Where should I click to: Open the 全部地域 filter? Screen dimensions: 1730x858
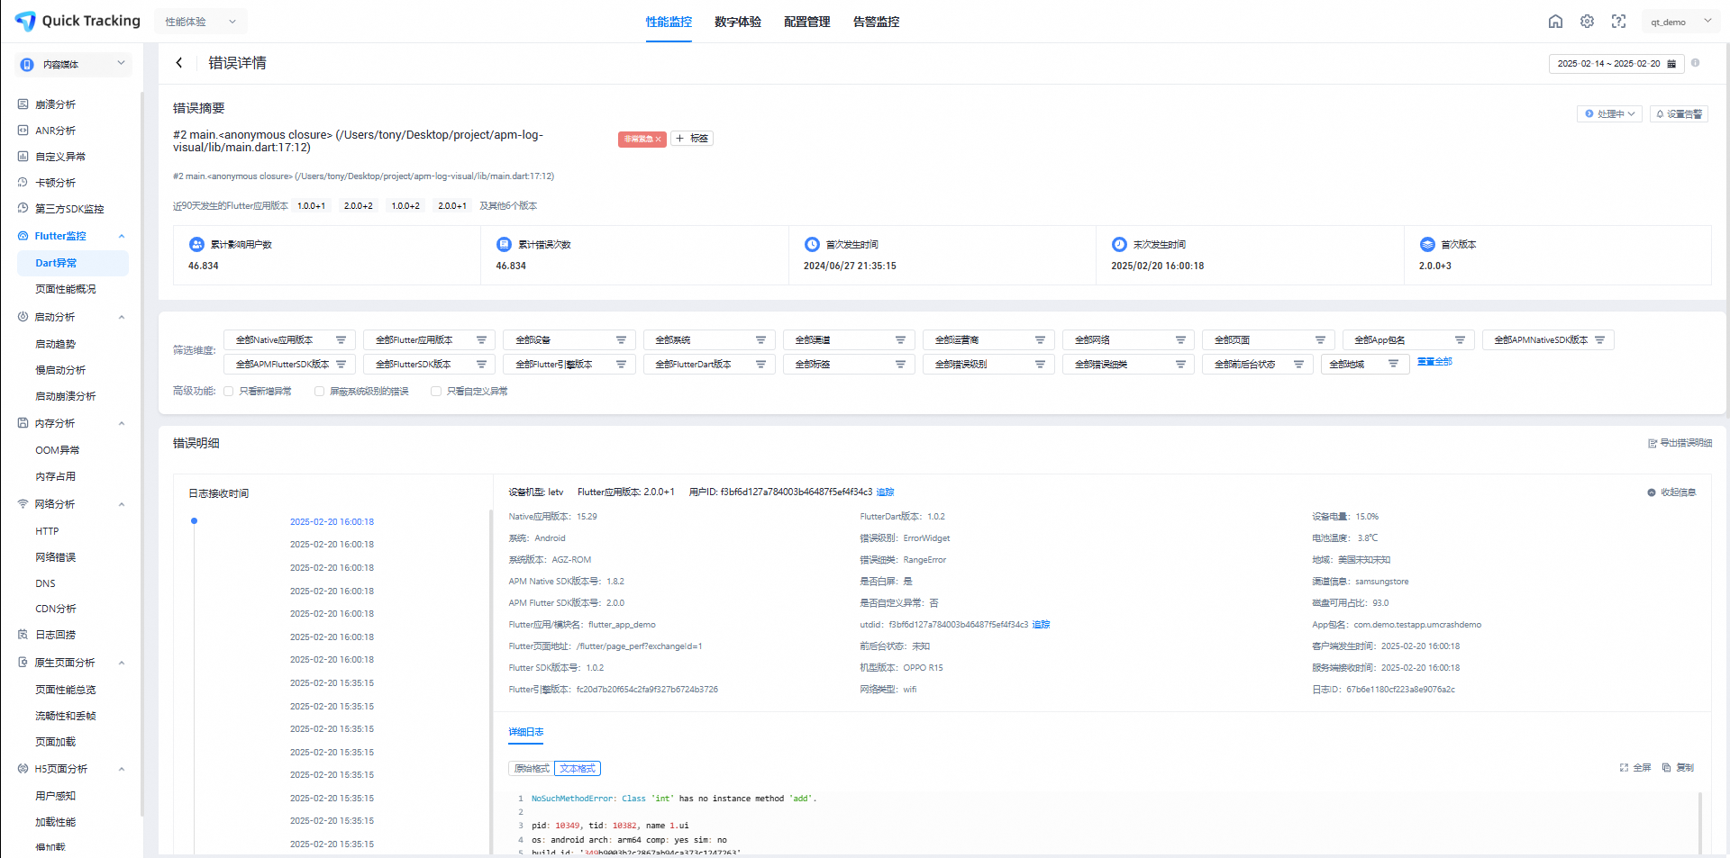[1366, 365]
